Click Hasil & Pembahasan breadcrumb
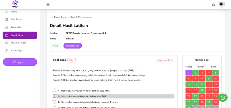 pos(81,17)
